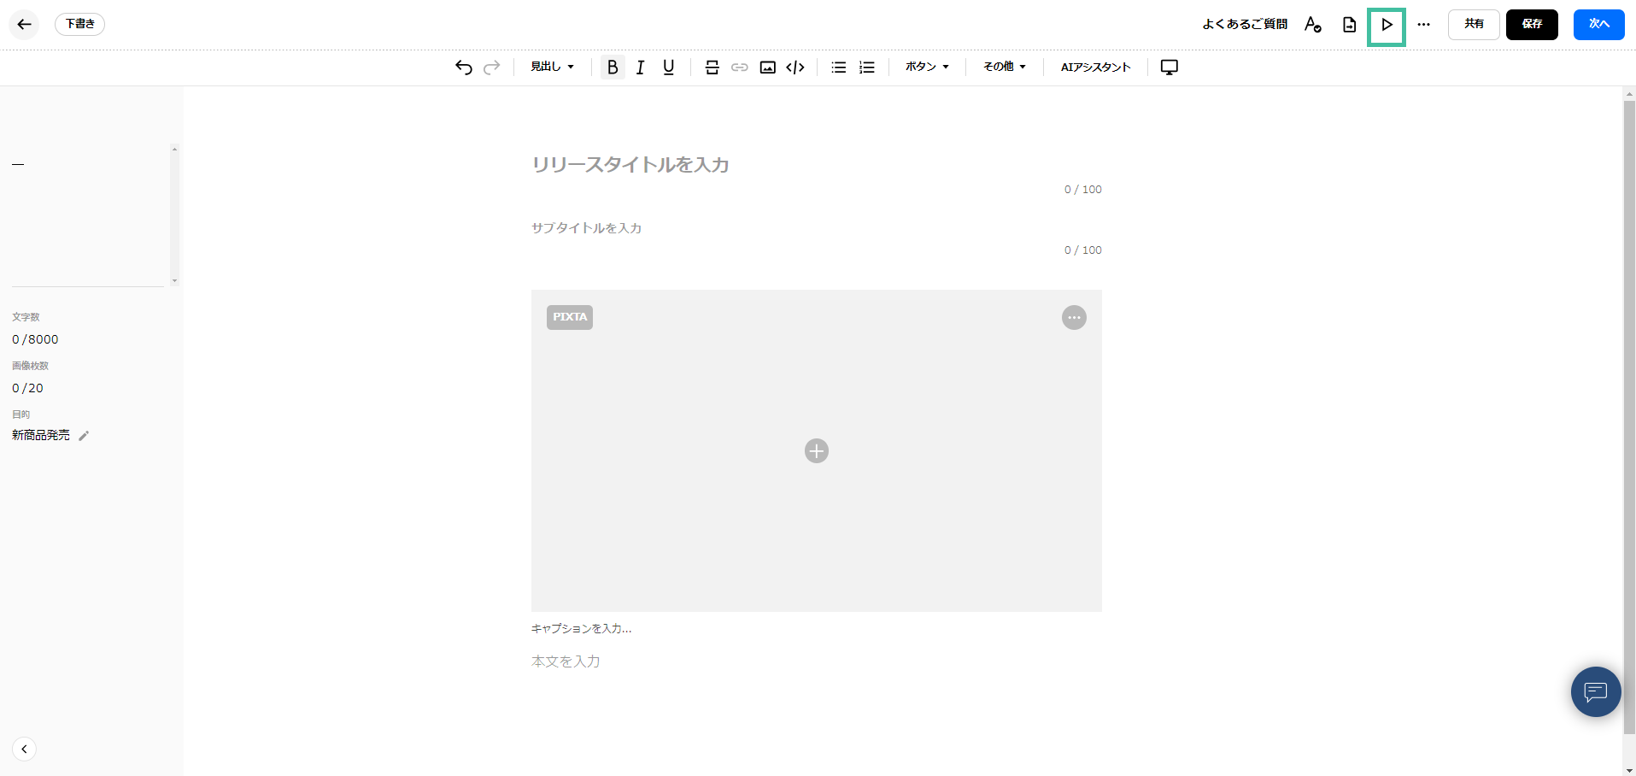Click the black 保存 save button
This screenshot has height=776, width=1636.
pyautogui.click(x=1531, y=25)
